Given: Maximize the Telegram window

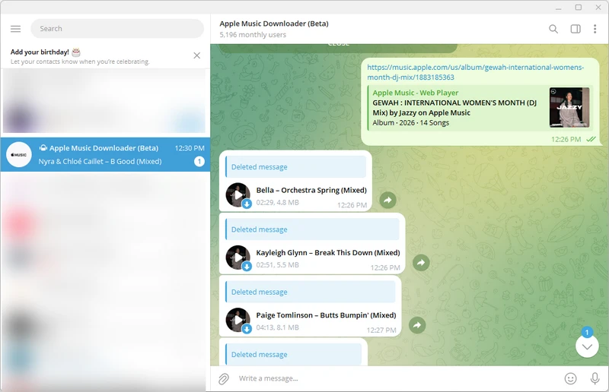Looking at the screenshot, I should point(579,8).
